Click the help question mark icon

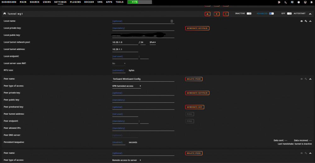coord(299,2)
